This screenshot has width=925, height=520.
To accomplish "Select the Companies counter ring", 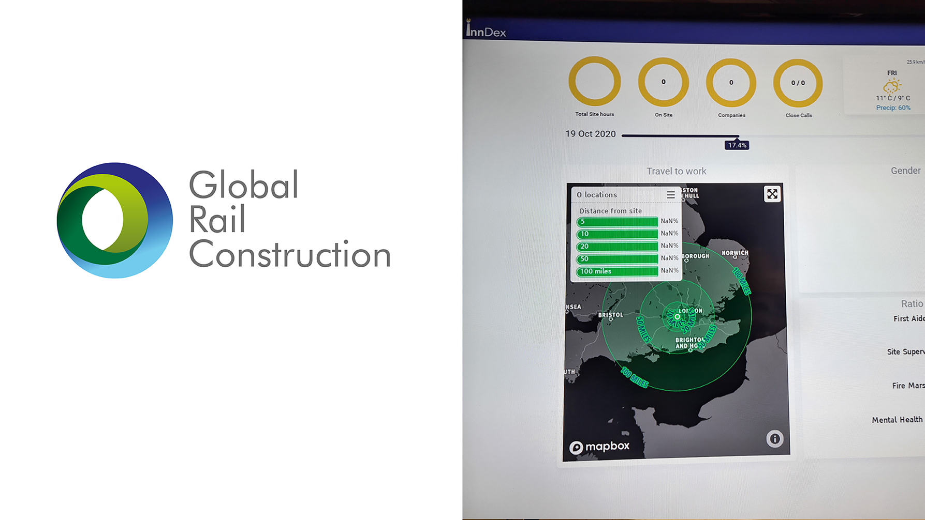I will (x=731, y=83).
